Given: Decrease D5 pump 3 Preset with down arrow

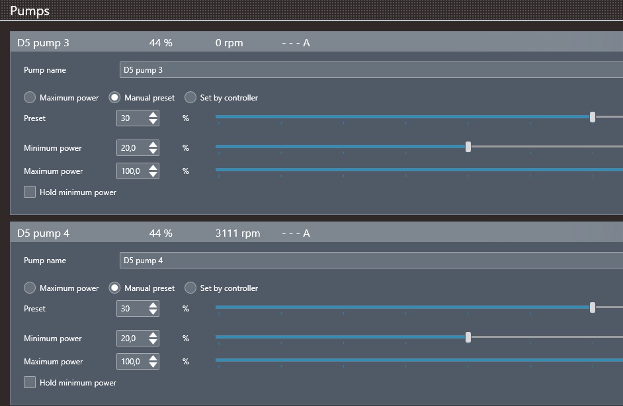Looking at the screenshot, I should [153, 122].
